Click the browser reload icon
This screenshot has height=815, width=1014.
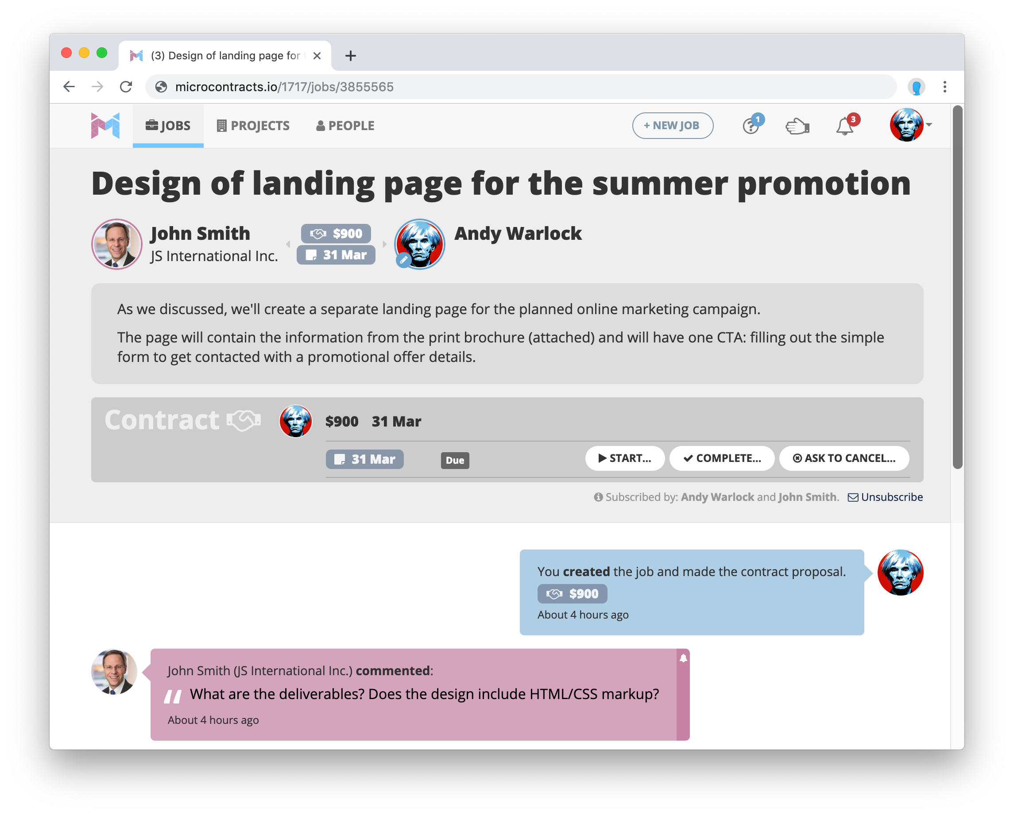click(126, 86)
